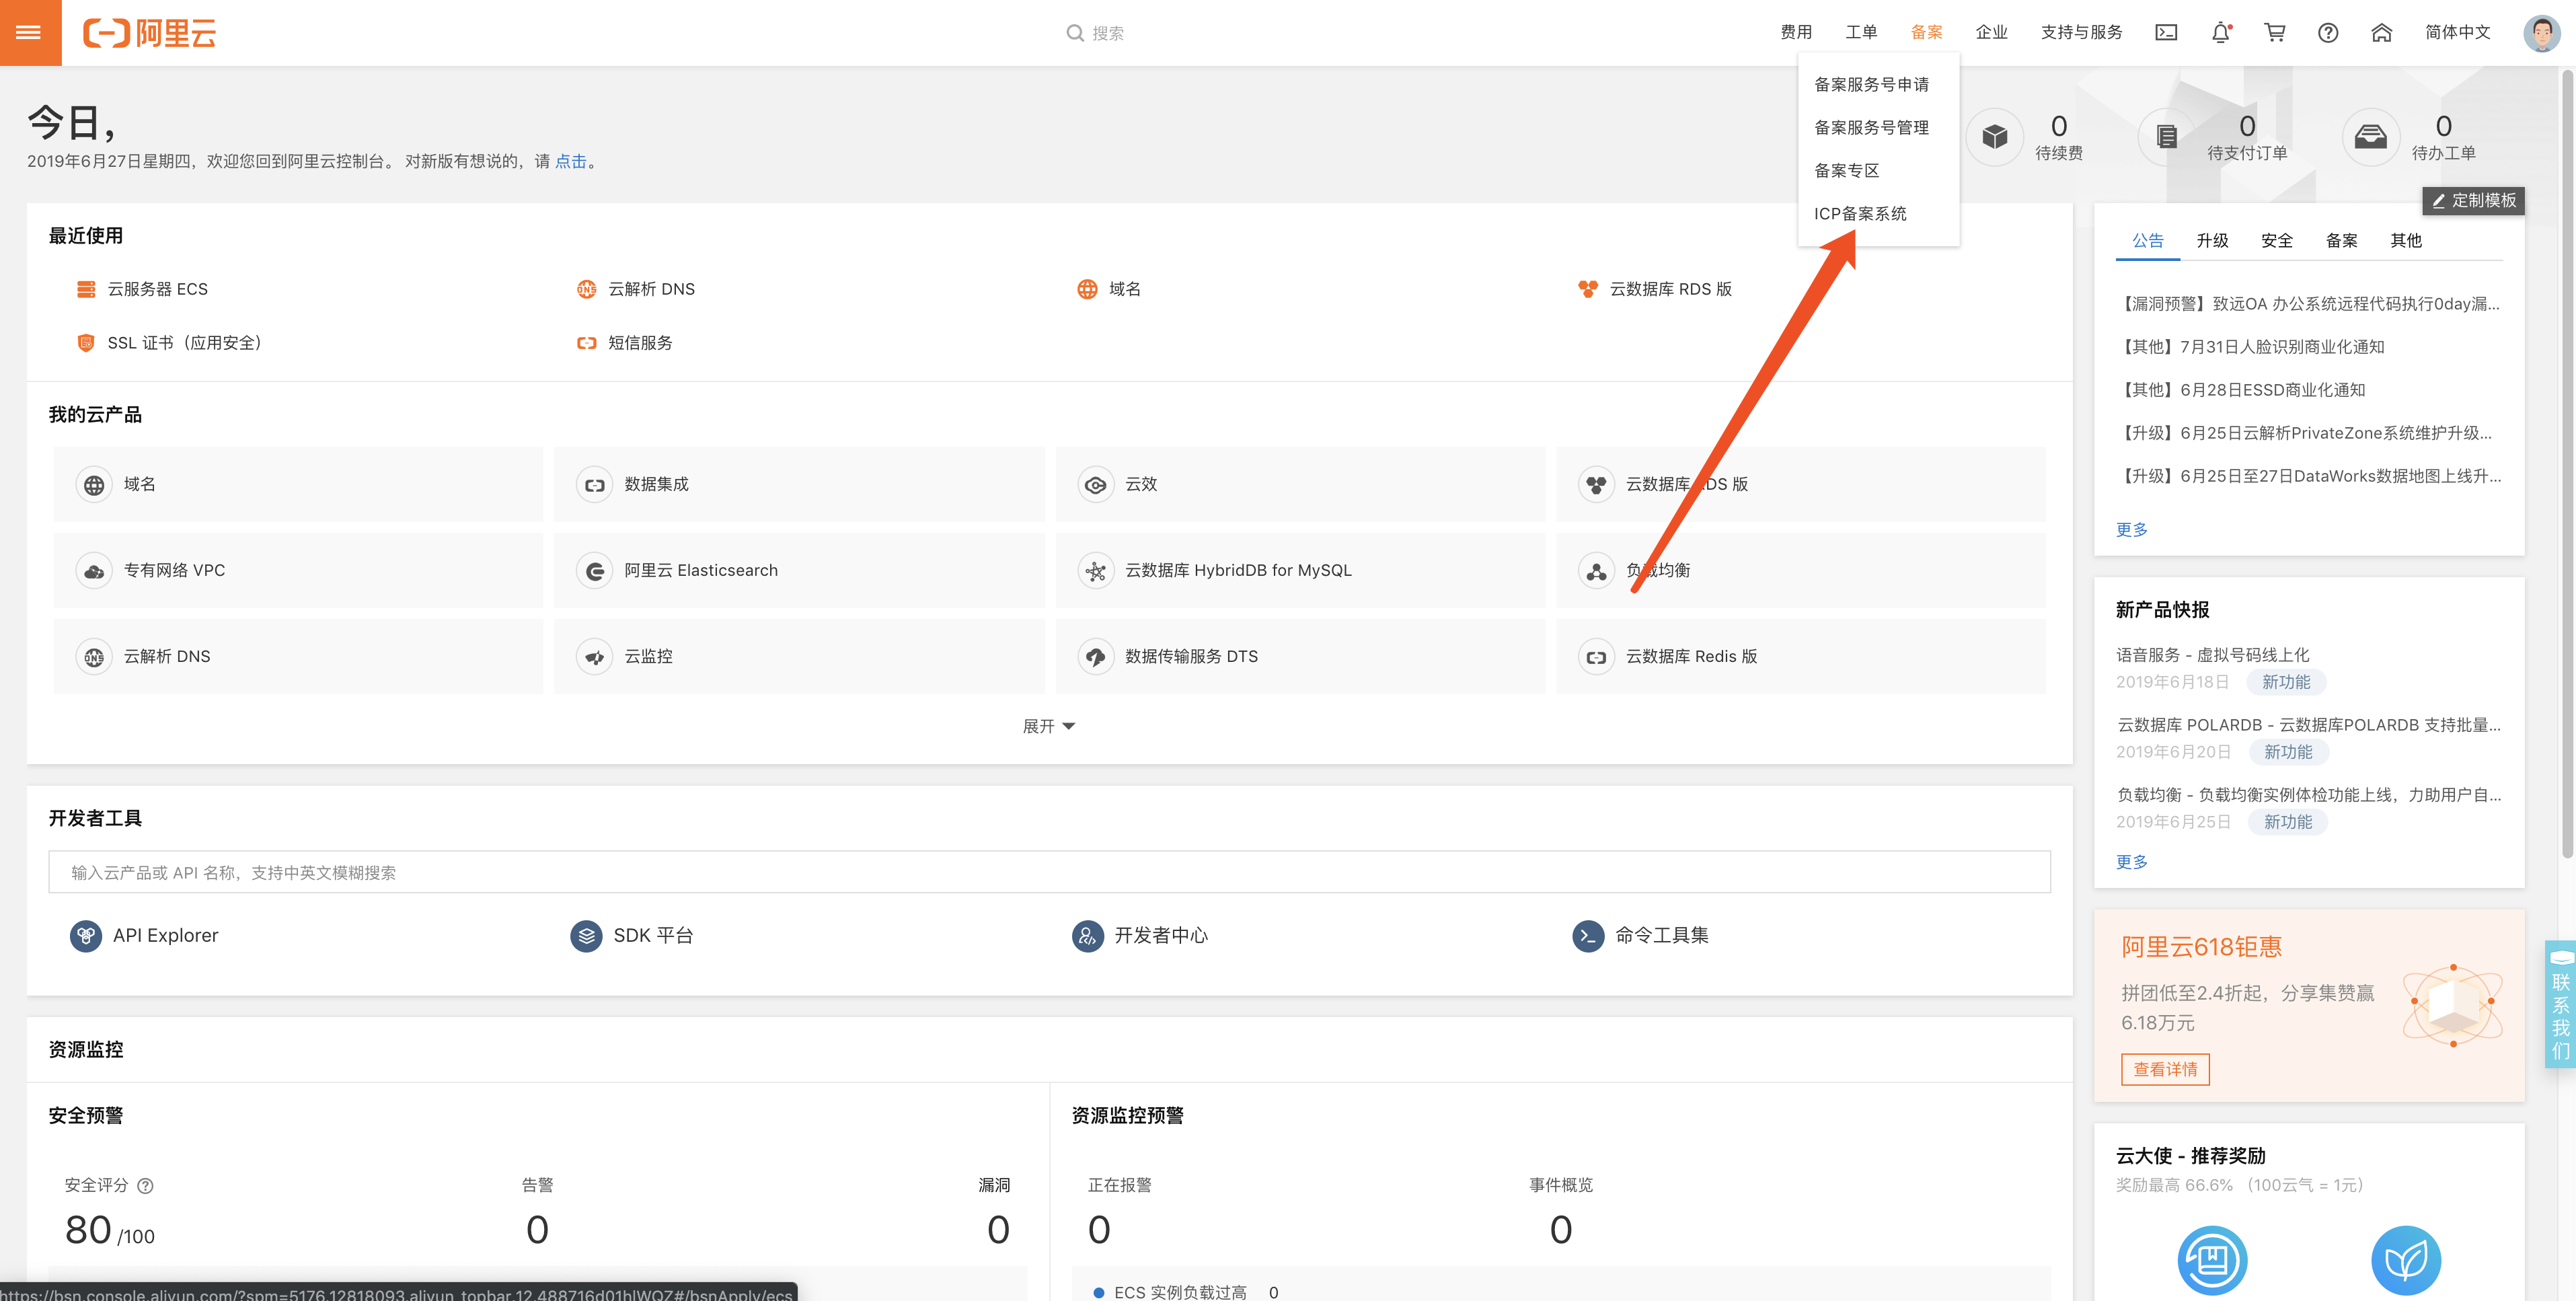Click the 命令工具集 terminal icon
2576x1301 pixels.
[1589, 936]
